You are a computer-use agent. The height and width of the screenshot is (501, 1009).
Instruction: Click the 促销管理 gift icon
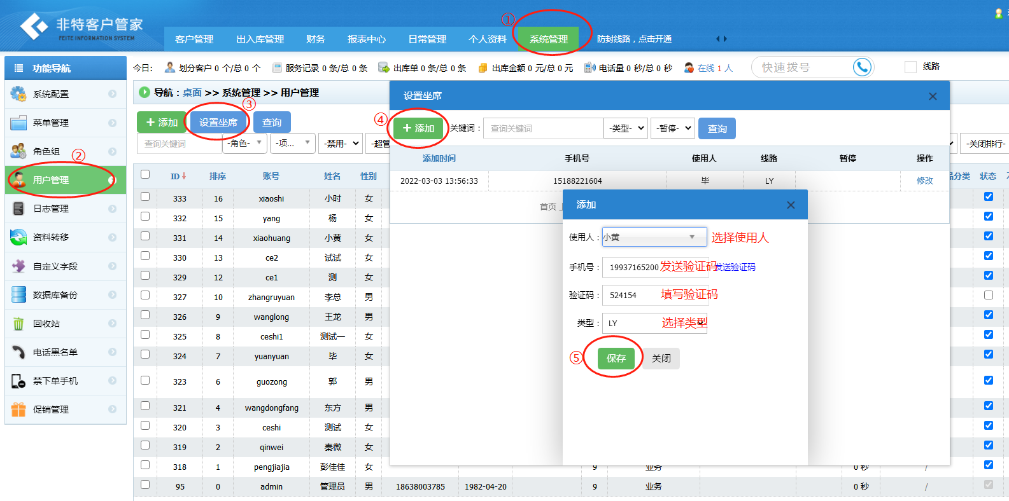coord(18,409)
